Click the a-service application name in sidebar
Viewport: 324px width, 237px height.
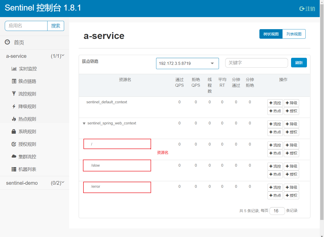[16, 56]
